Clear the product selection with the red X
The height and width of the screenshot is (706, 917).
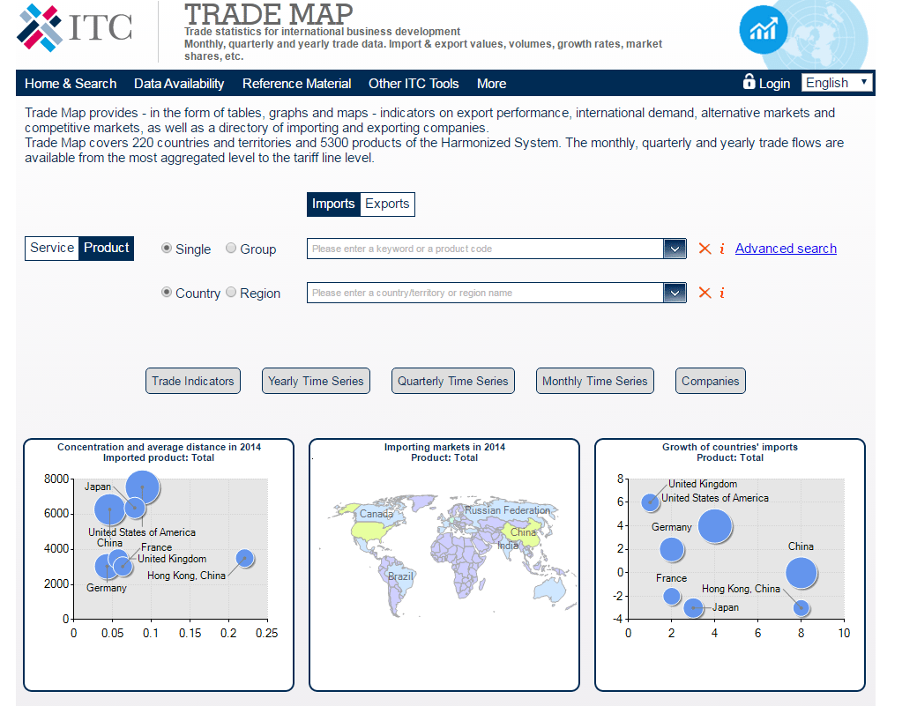point(704,249)
